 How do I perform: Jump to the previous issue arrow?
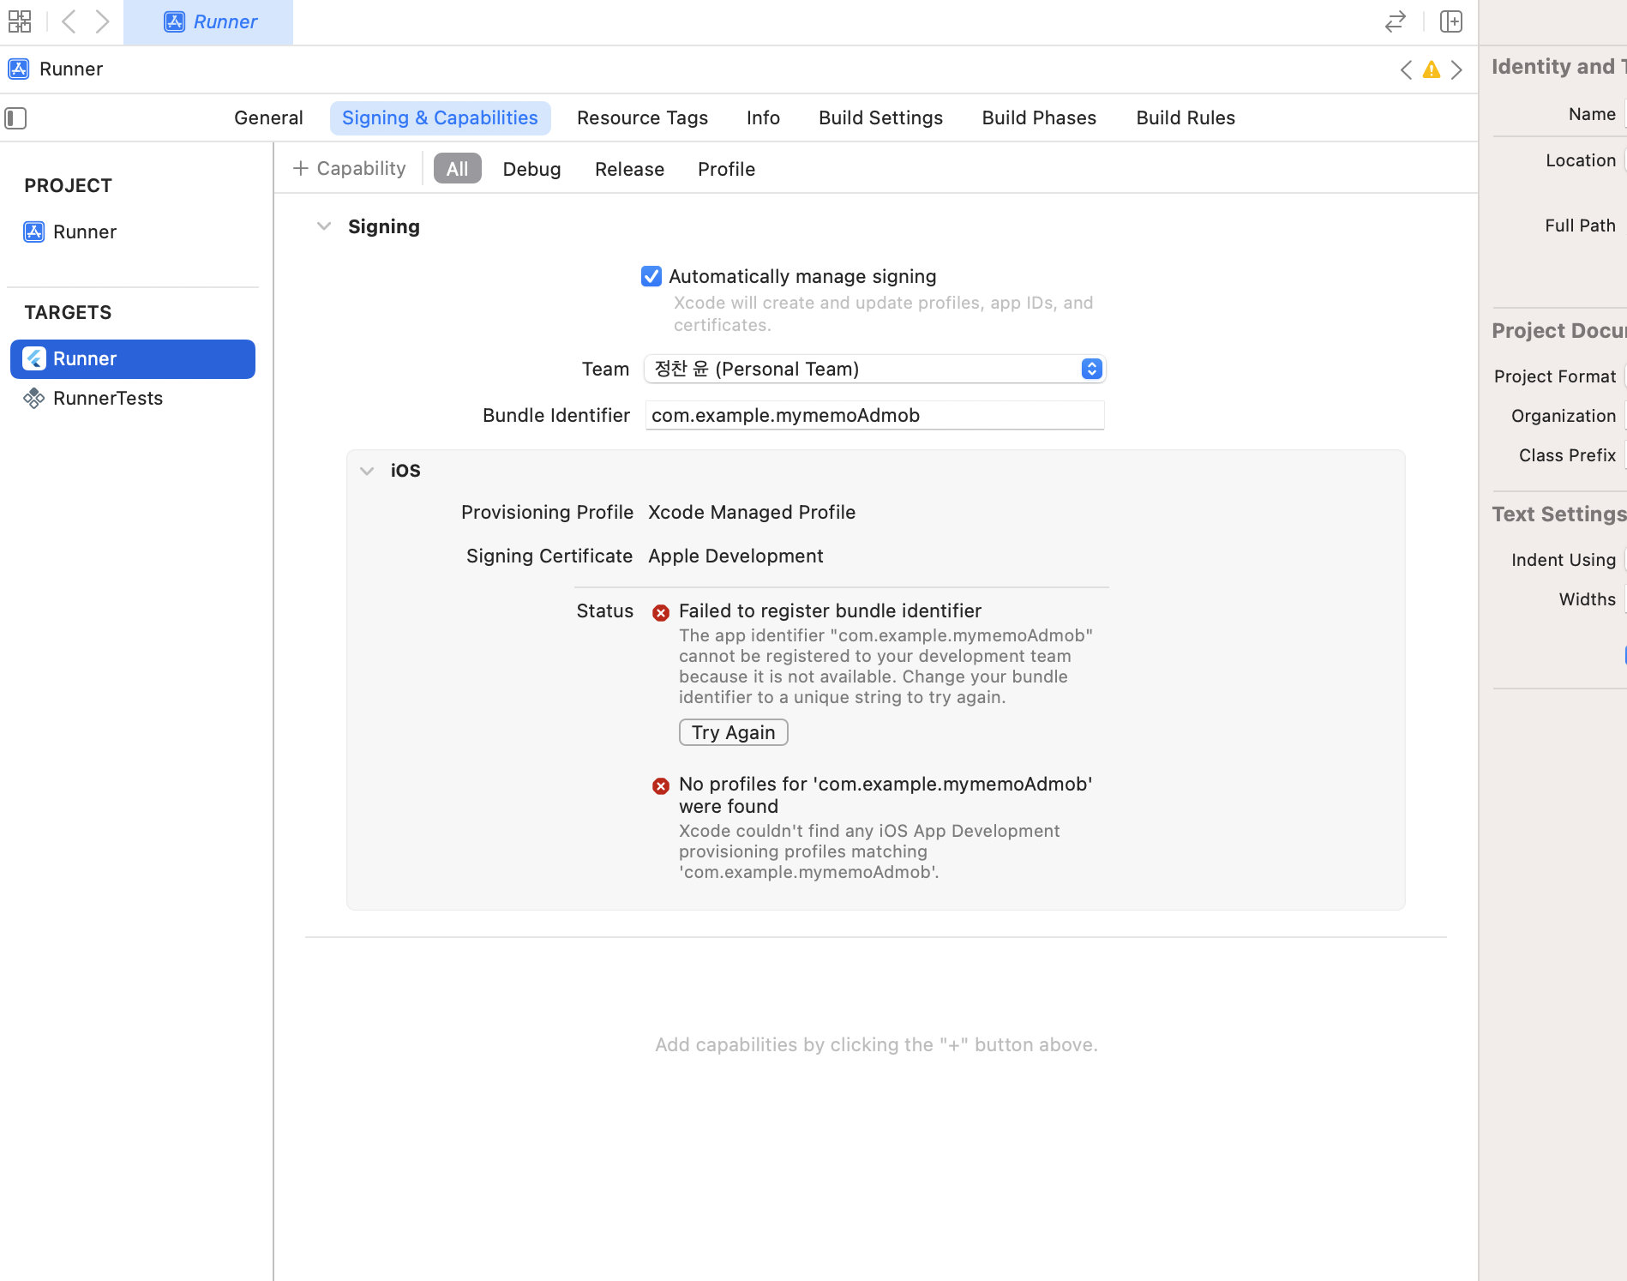point(1406,69)
